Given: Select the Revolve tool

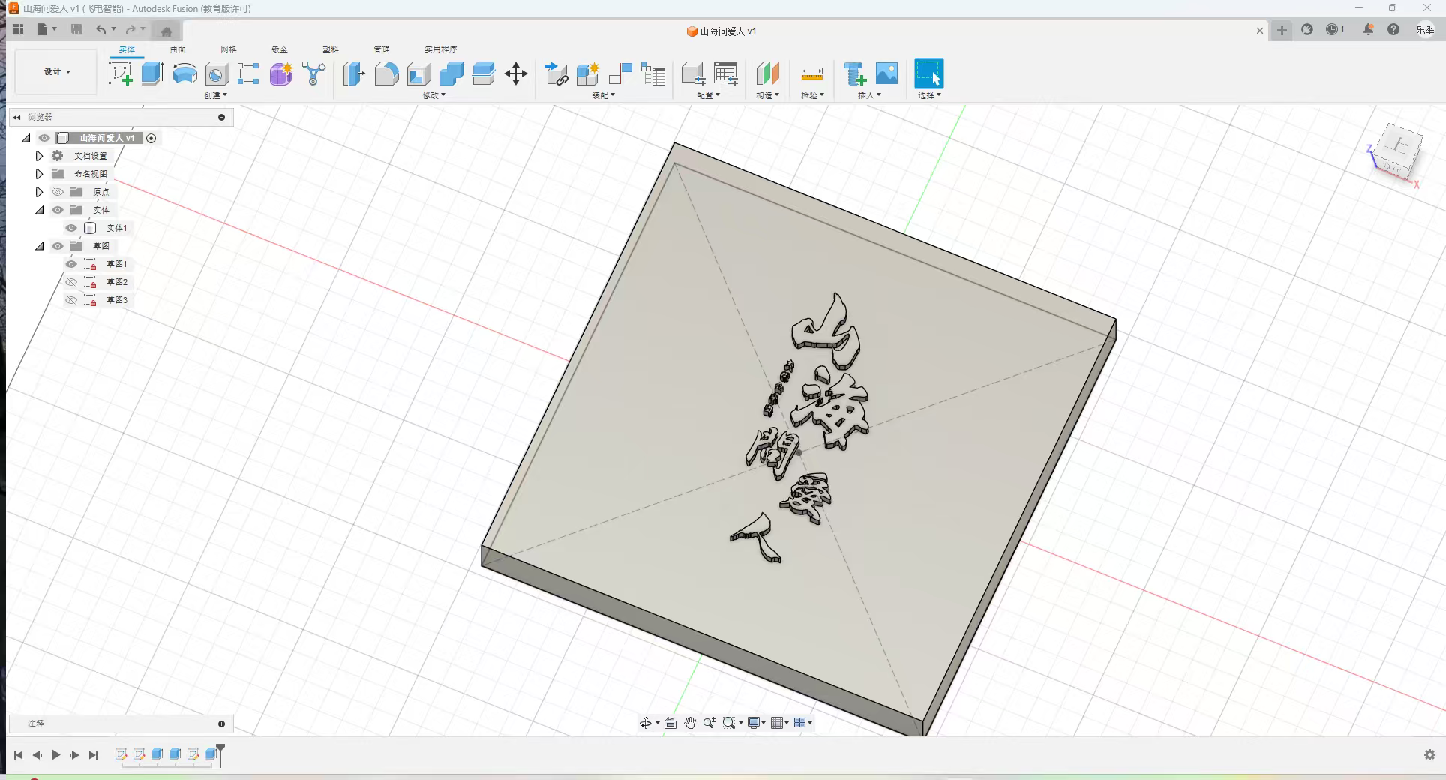Looking at the screenshot, I should click(184, 73).
